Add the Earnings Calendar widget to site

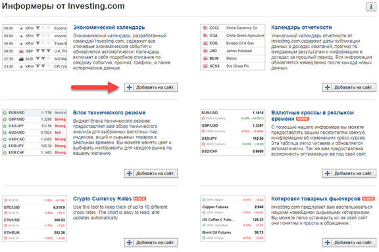[349, 87]
